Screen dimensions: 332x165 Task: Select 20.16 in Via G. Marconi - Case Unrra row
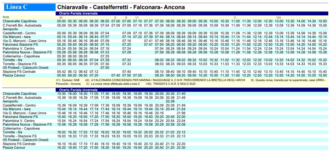click(159, 113)
